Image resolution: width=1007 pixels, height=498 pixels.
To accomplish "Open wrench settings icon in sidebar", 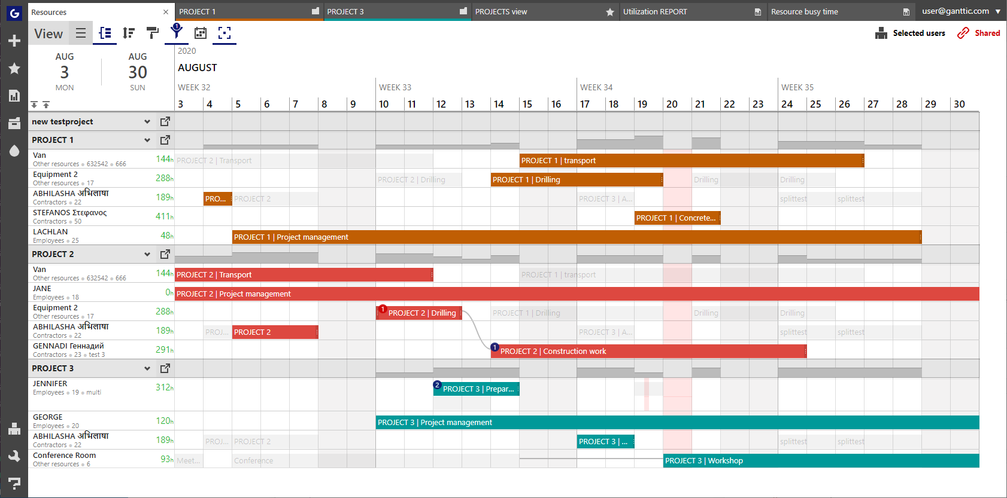I will [x=14, y=456].
